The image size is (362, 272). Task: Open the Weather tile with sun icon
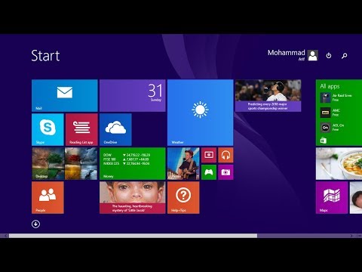tap(201, 113)
